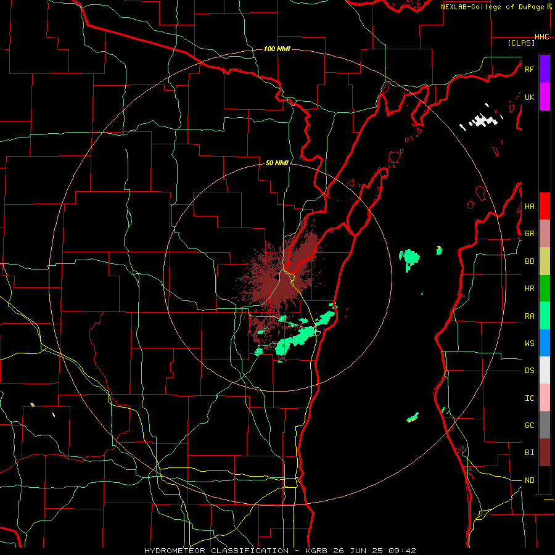Click the 'RA' legend label

coord(529,316)
